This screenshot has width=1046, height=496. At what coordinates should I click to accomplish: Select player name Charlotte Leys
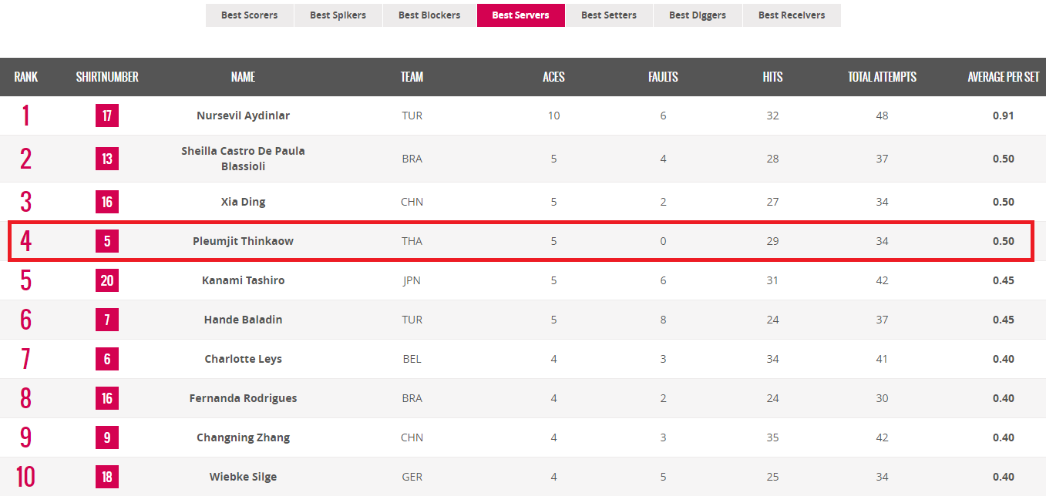click(x=243, y=359)
